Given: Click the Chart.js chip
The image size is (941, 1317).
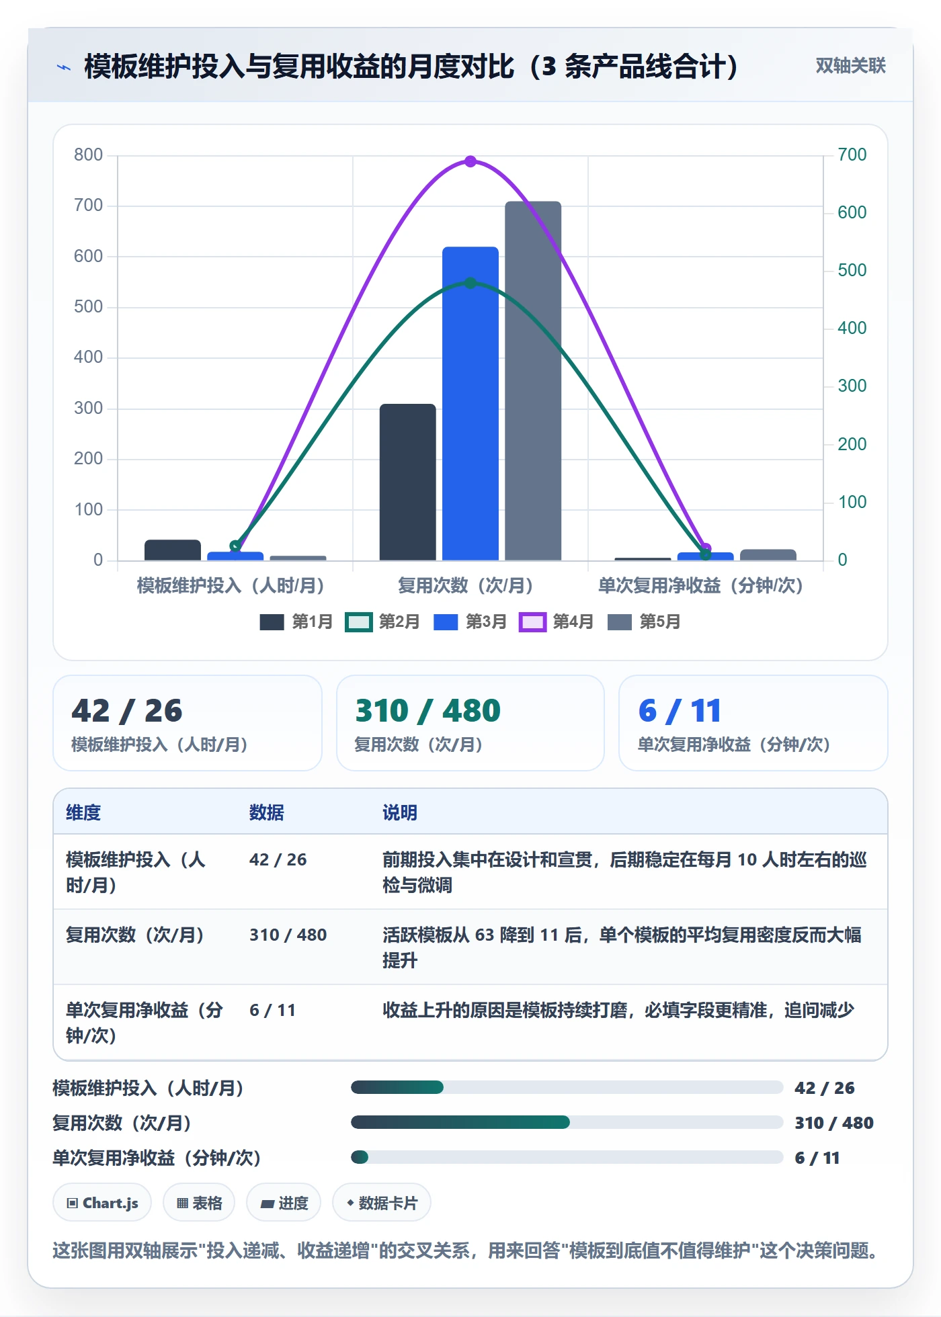Looking at the screenshot, I should [102, 1203].
